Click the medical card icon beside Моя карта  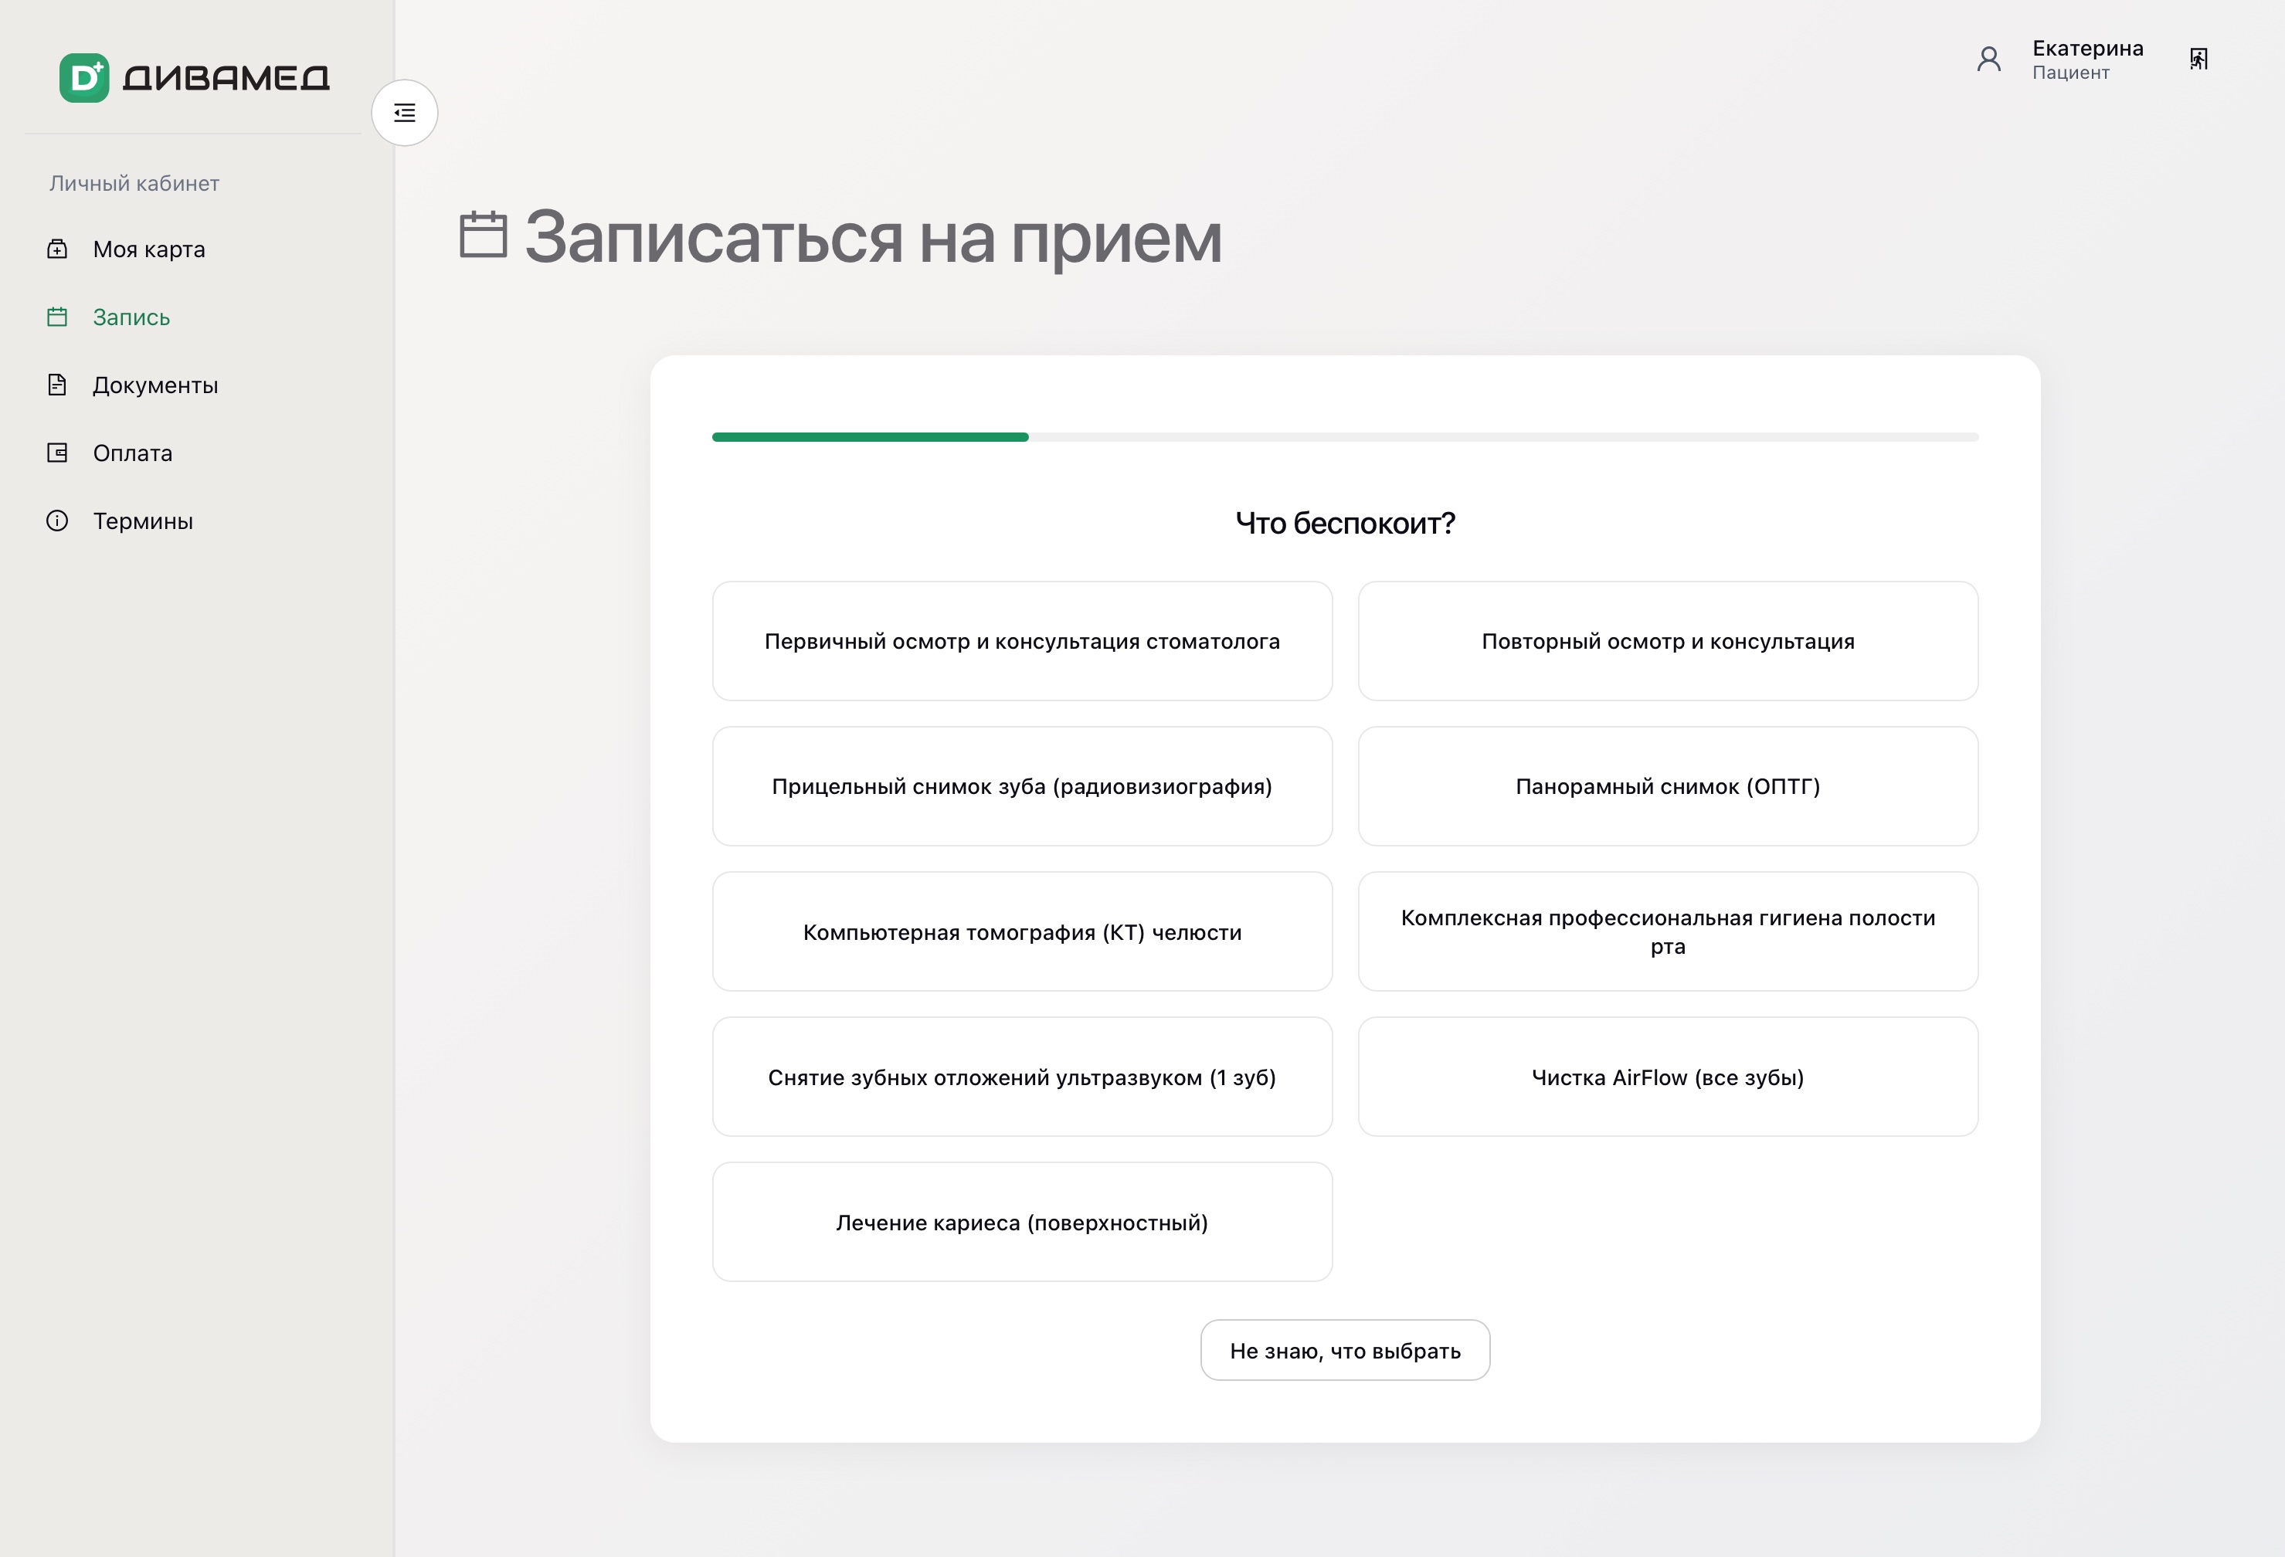click(x=57, y=249)
